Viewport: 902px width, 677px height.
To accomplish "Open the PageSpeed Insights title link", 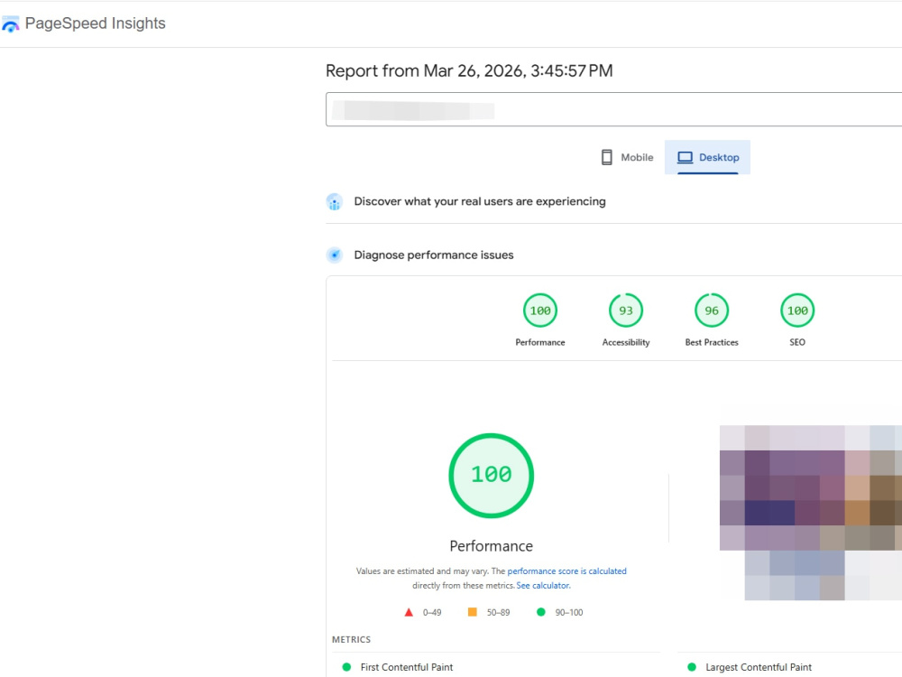I will coord(95,23).
